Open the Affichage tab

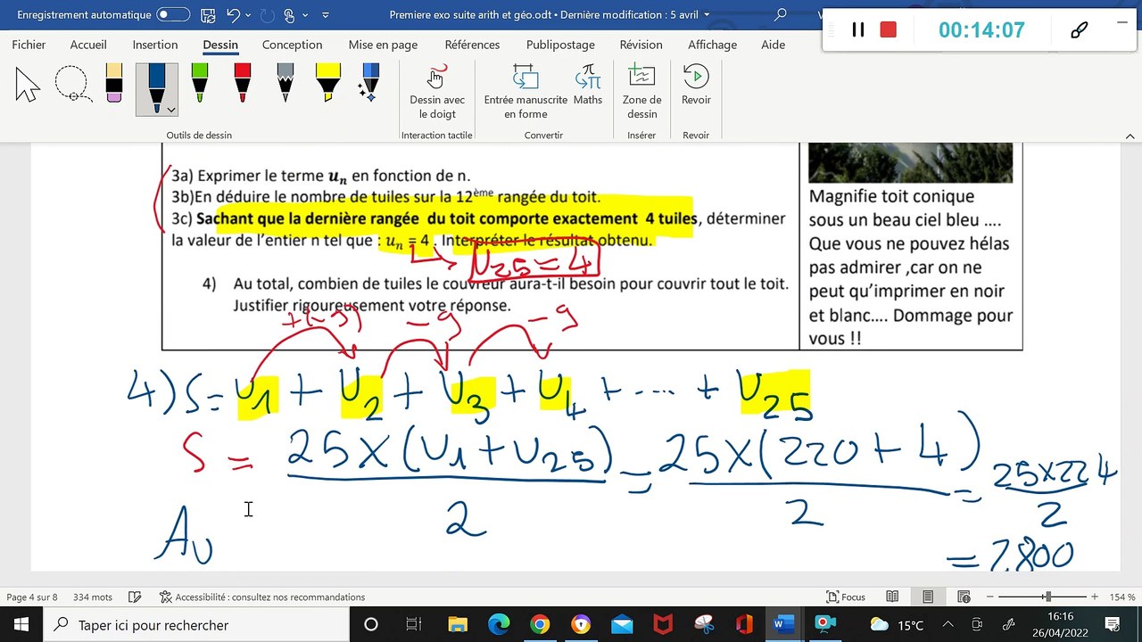(712, 45)
